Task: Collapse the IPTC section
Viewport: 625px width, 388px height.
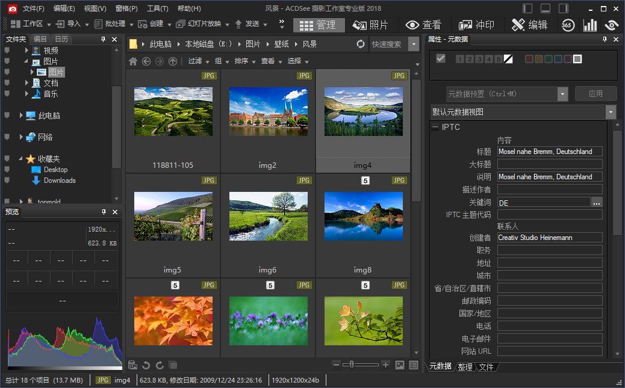Action: pyautogui.click(x=435, y=127)
